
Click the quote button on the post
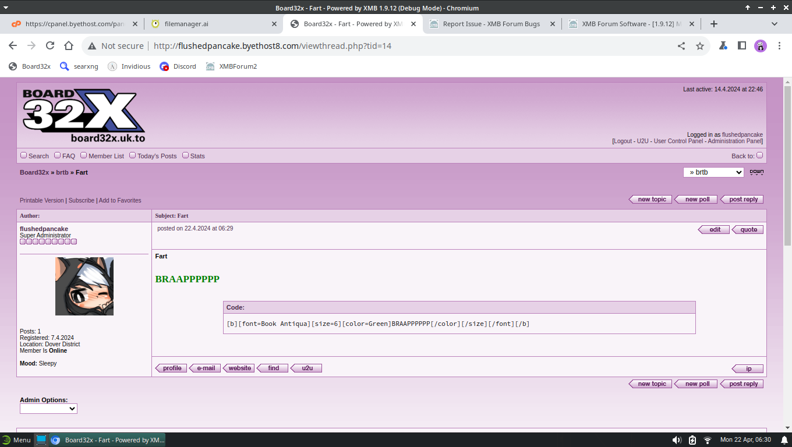tap(748, 229)
